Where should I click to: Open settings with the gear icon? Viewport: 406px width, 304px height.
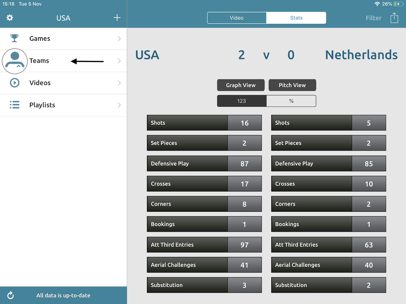(x=10, y=18)
